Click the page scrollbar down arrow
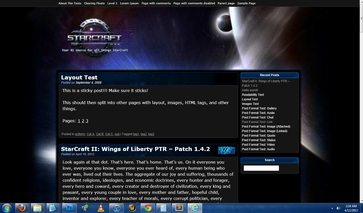 point(361,201)
